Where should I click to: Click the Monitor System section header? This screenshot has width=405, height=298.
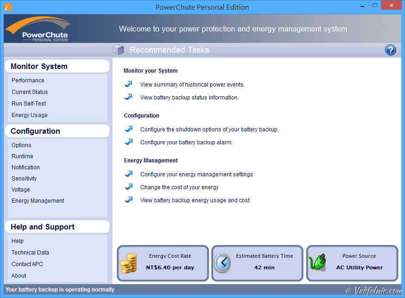point(57,66)
